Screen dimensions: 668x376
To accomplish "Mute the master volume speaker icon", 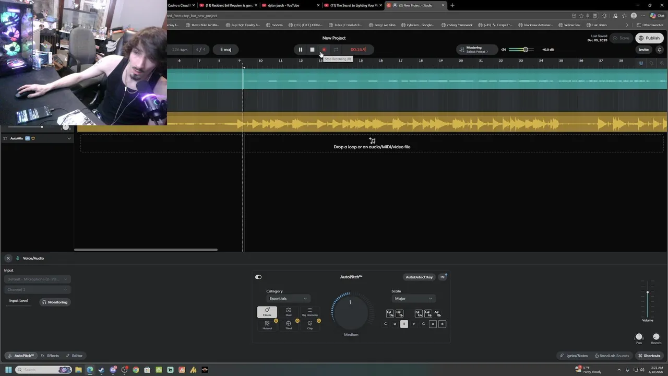I will [504, 50].
